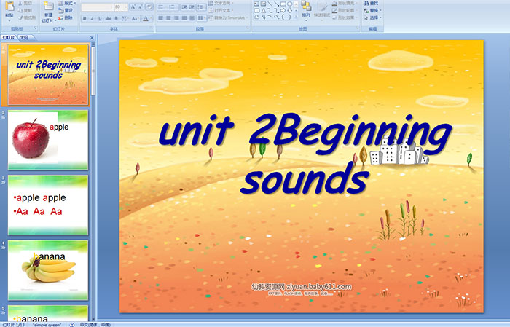Click the Reset (重设) slide button
This screenshot has height=327, width=510.
click(66, 10)
